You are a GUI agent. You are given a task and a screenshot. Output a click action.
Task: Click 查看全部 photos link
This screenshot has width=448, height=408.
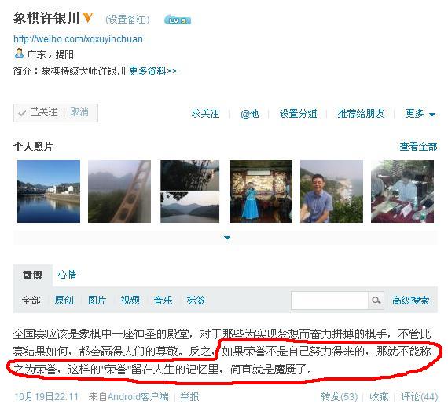(419, 147)
